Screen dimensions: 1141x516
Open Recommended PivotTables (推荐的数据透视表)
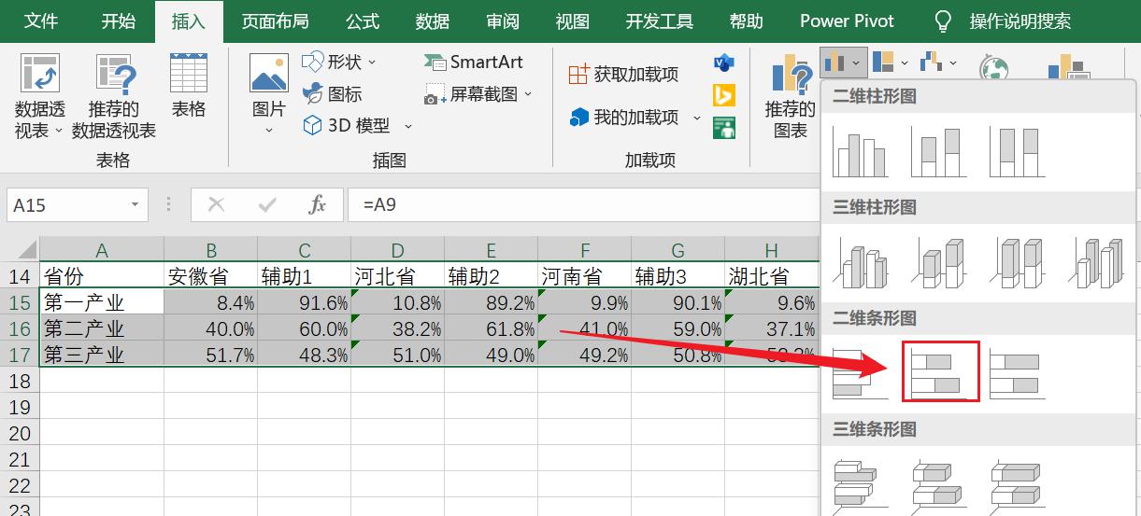pyautogui.click(x=114, y=96)
